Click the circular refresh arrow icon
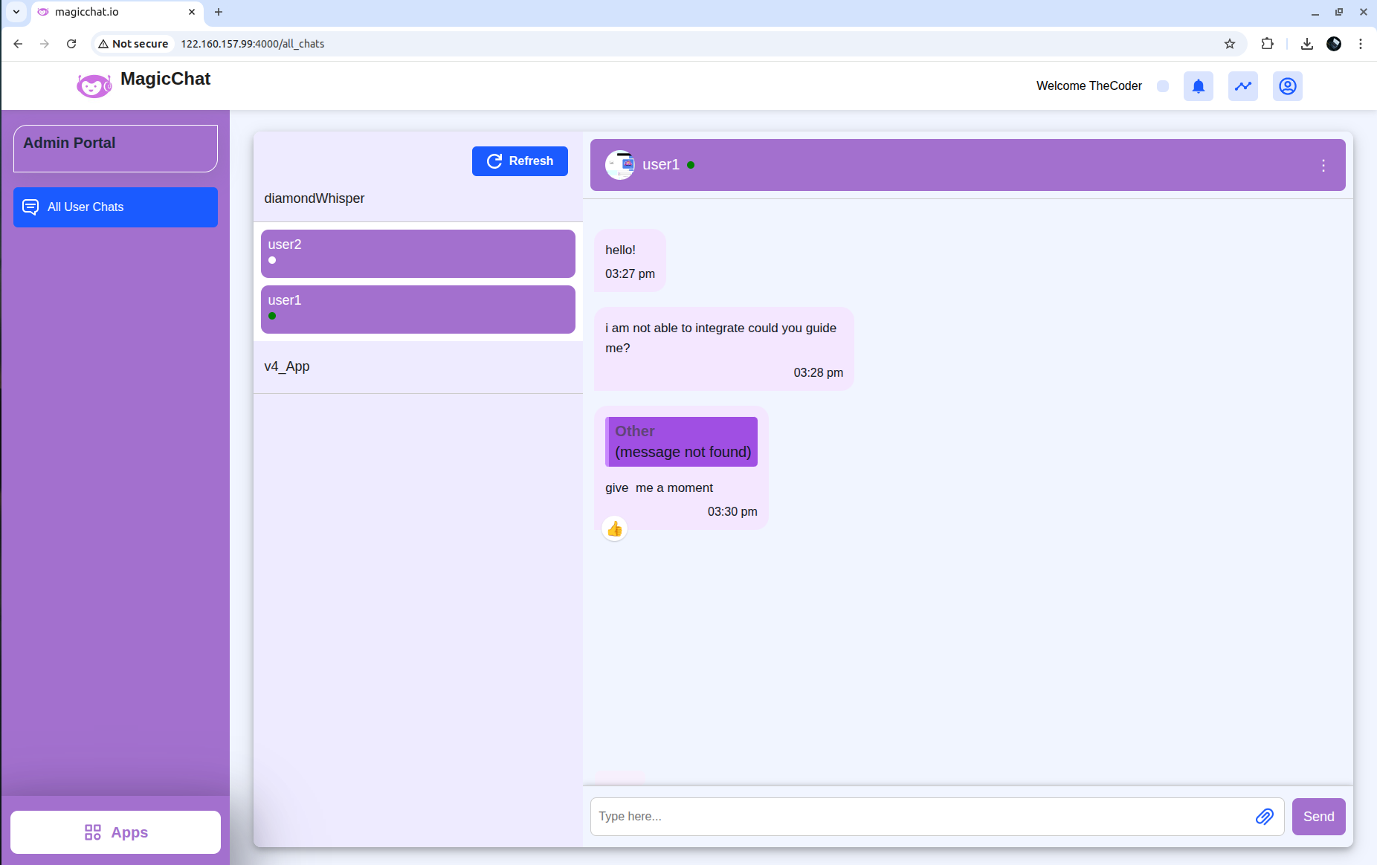 (494, 161)
